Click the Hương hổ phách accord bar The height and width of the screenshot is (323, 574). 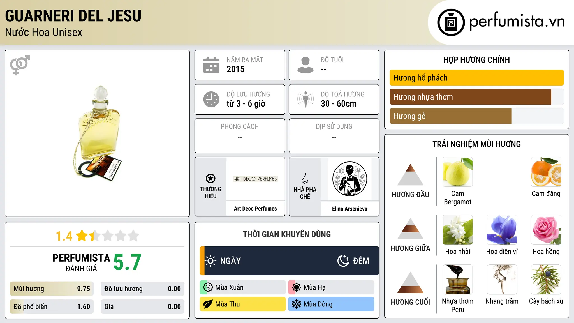coord(477,78)
